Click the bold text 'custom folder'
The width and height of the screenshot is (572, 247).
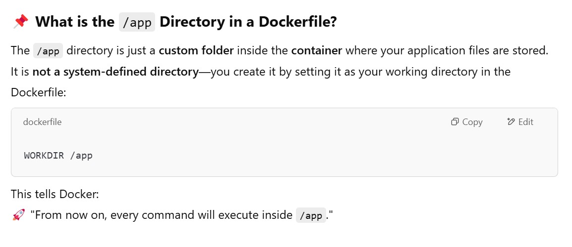pos(196,51)
